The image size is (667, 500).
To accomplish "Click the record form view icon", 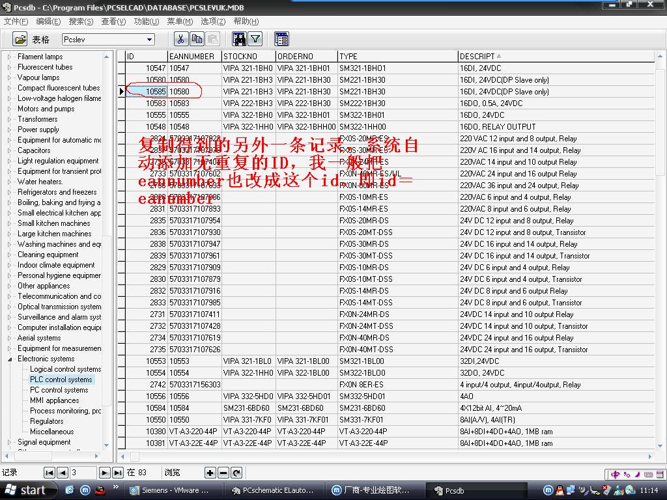I will pyautogui.click(x=281, y=39).
